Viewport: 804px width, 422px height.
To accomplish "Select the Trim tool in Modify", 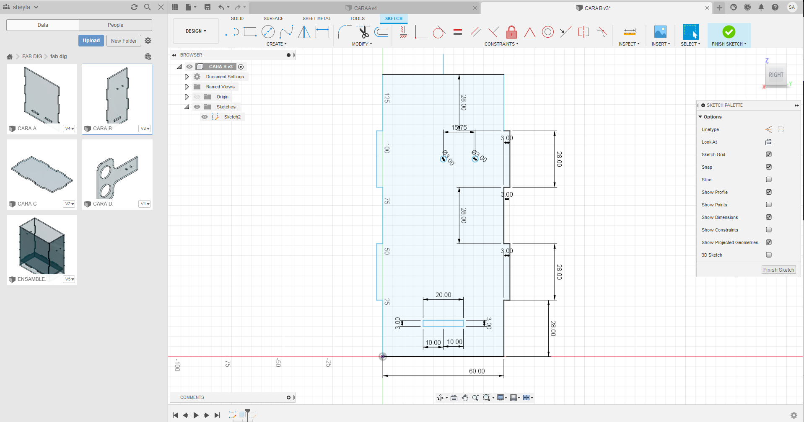I will click(363, 32).
